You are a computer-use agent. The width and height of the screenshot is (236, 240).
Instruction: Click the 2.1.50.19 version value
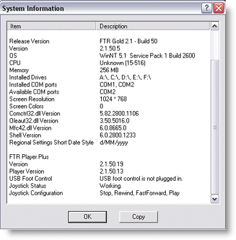point(112,164)
